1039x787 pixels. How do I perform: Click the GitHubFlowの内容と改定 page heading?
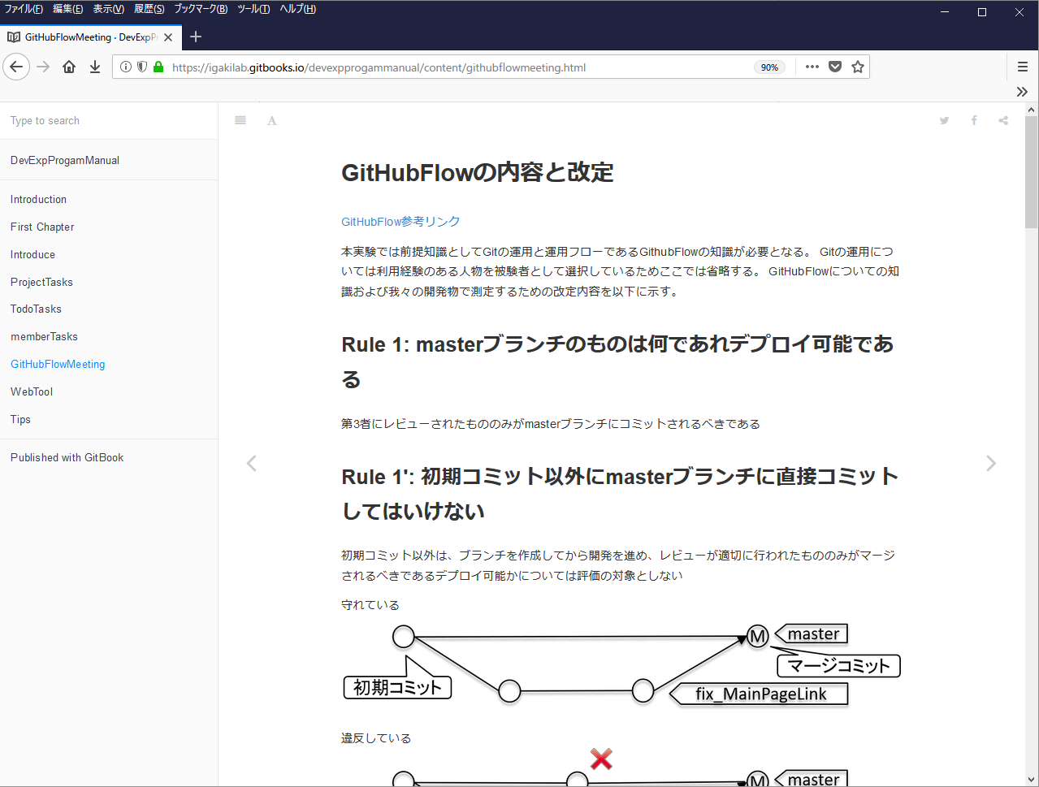click(478, 172)
